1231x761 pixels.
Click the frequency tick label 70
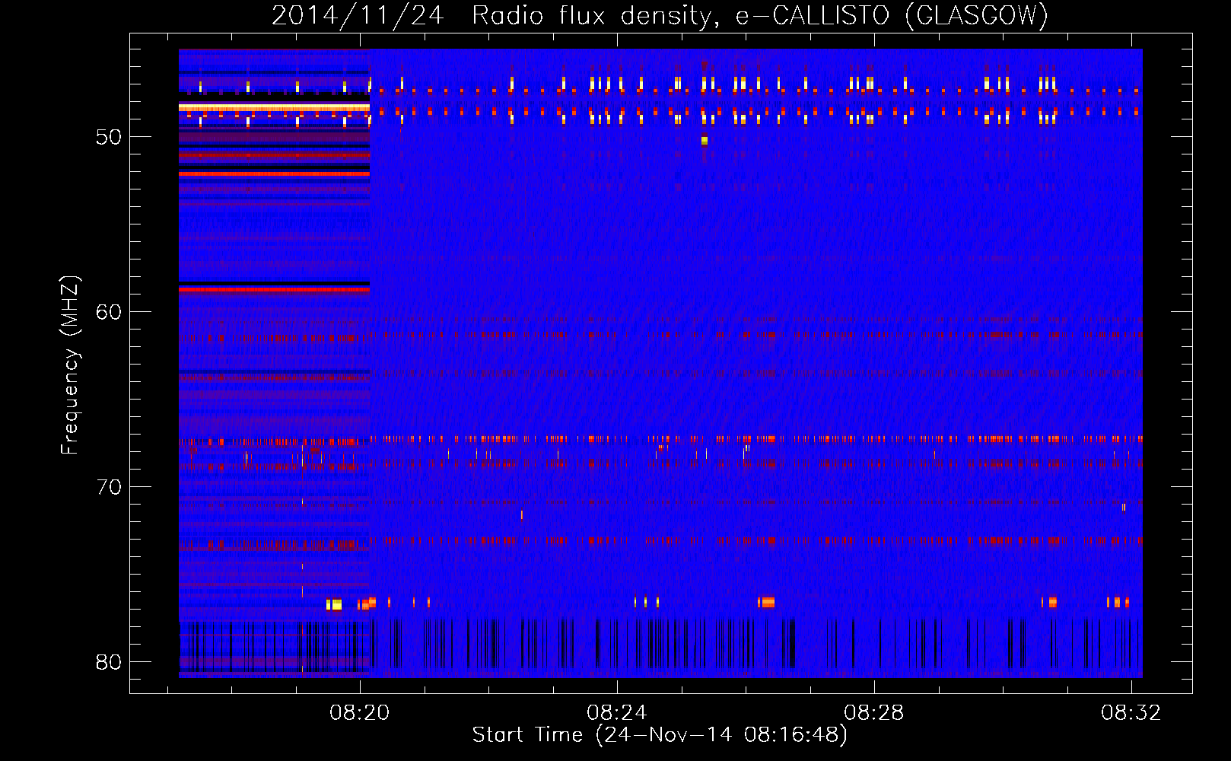click(109, 487)
